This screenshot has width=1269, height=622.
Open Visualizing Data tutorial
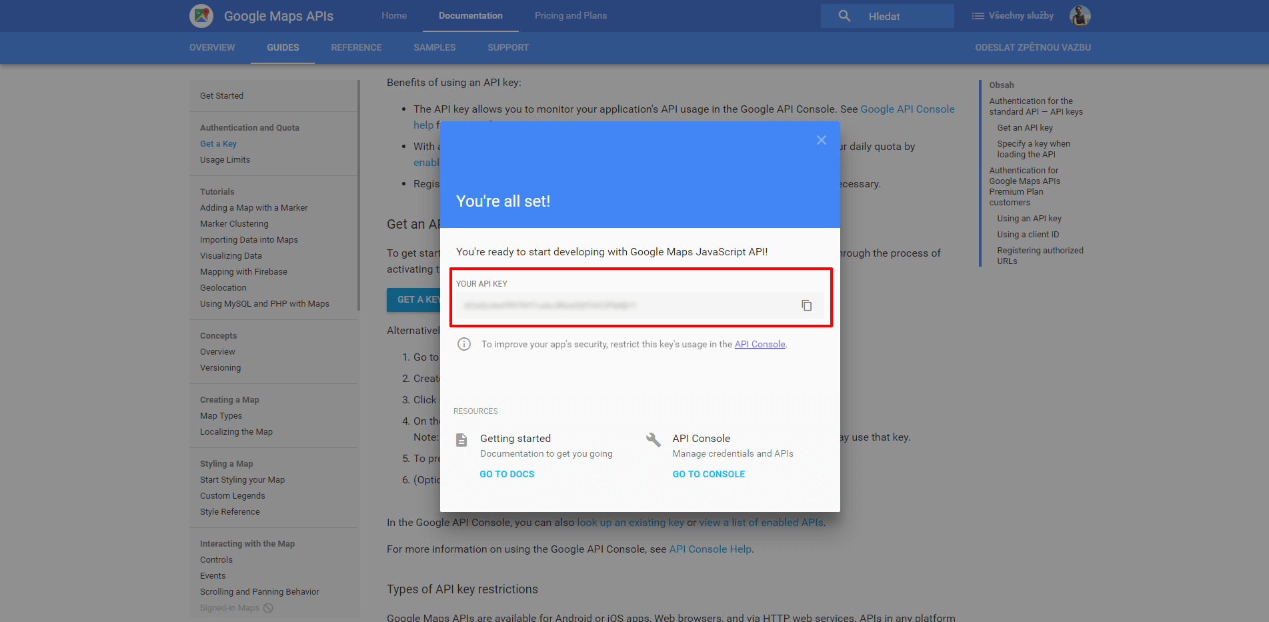(x=231, y=256)
